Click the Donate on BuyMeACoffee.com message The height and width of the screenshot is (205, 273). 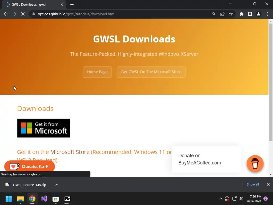coord(206,159)
